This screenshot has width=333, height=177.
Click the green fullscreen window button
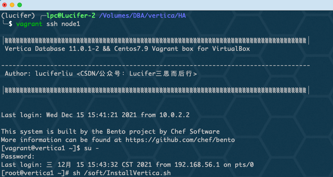(20, 5)
